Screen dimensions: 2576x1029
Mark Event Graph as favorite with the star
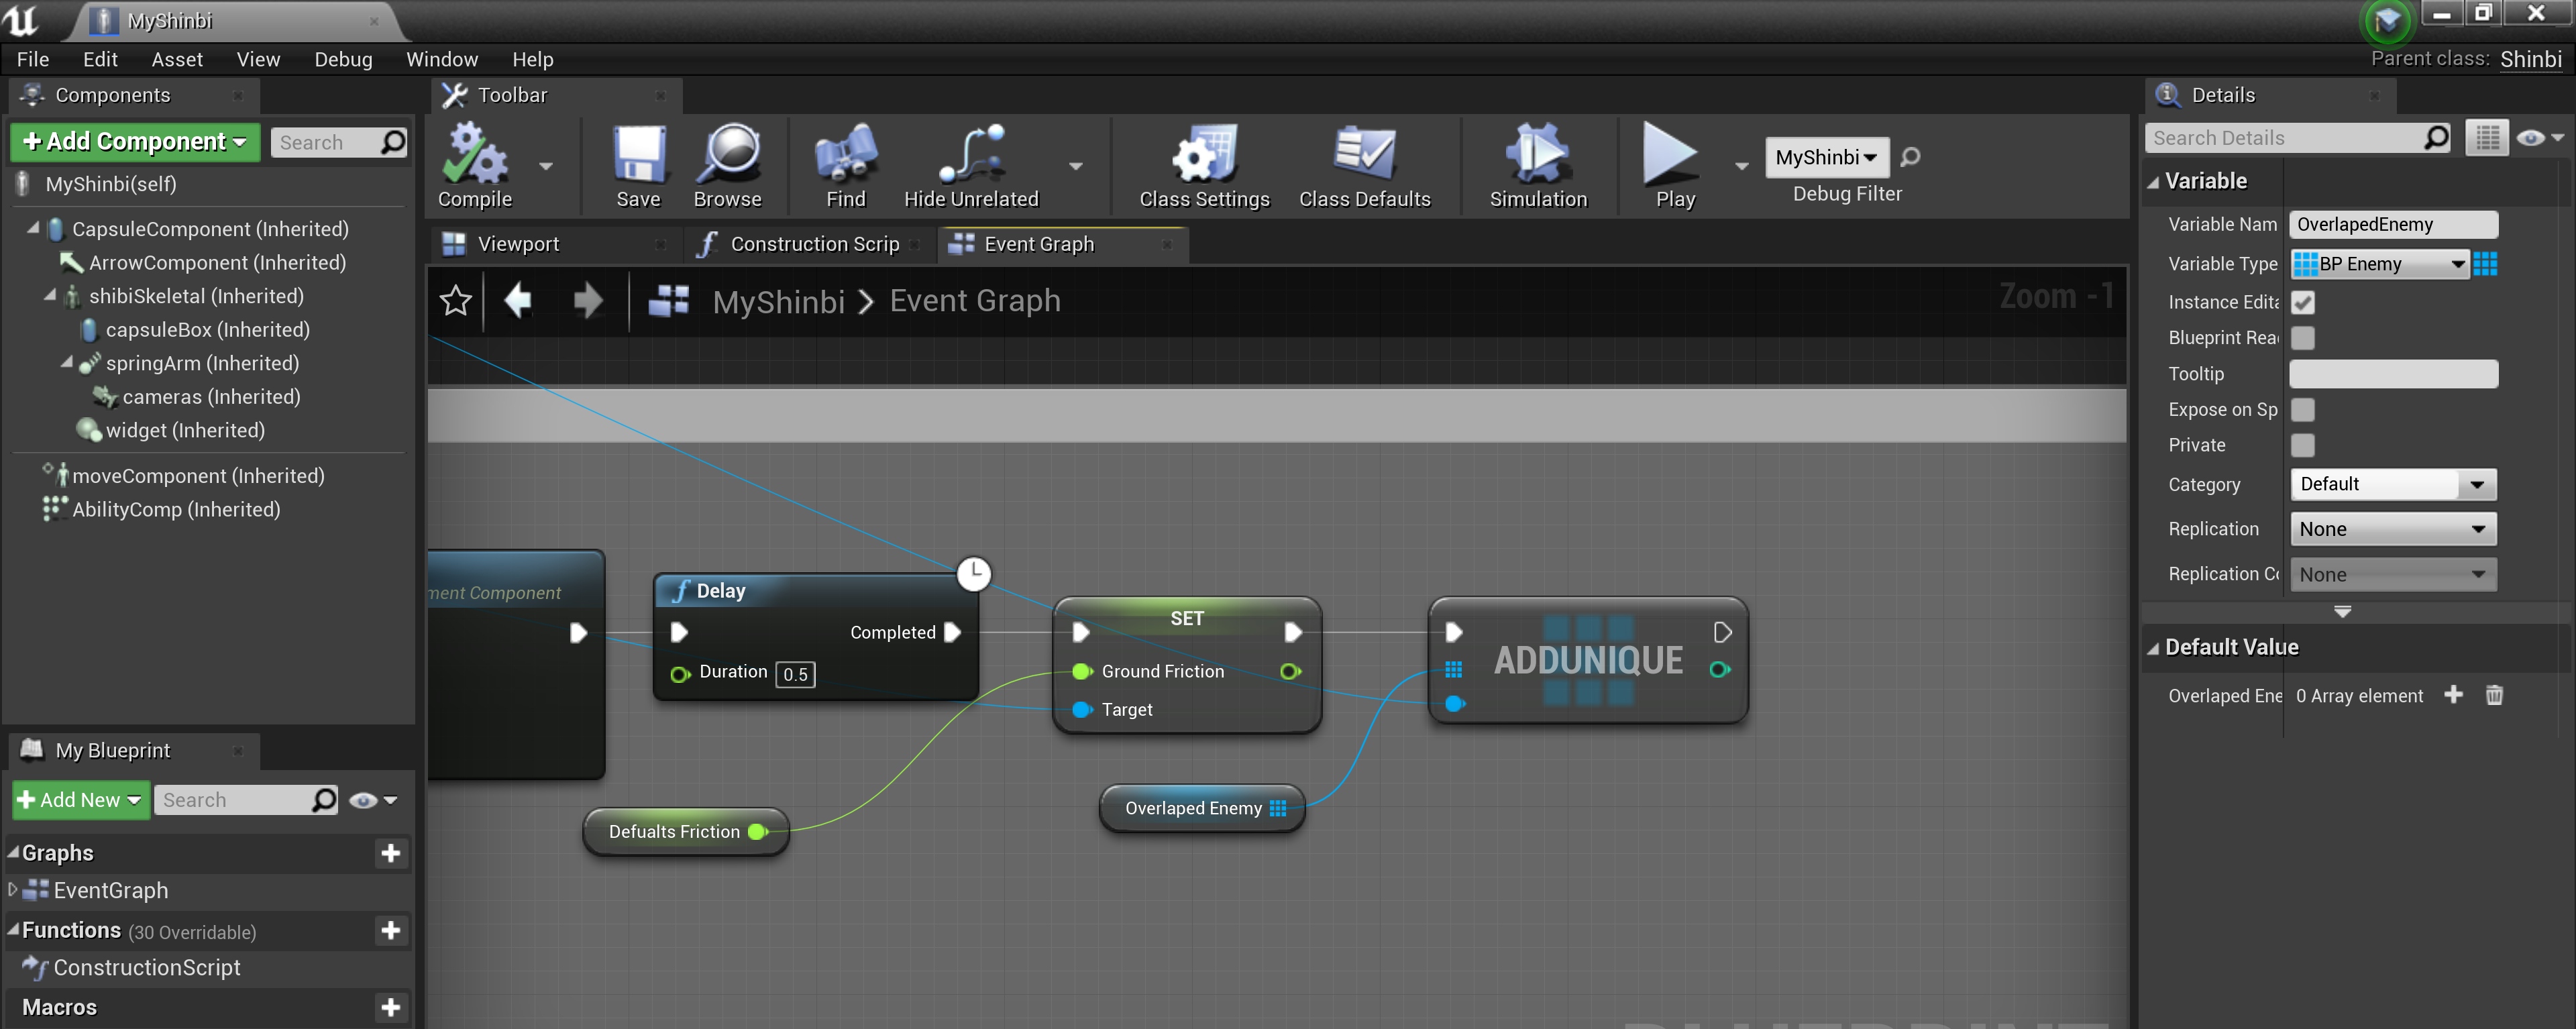[x=455, y=300]
